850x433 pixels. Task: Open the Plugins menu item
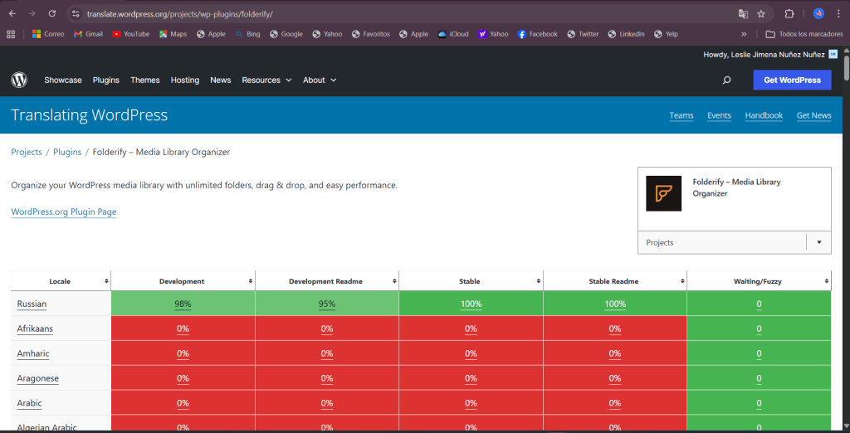coord(105,80)
